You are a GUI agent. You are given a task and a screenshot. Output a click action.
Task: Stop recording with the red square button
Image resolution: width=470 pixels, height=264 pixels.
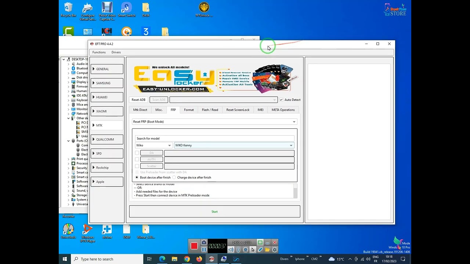pos(194,246)
